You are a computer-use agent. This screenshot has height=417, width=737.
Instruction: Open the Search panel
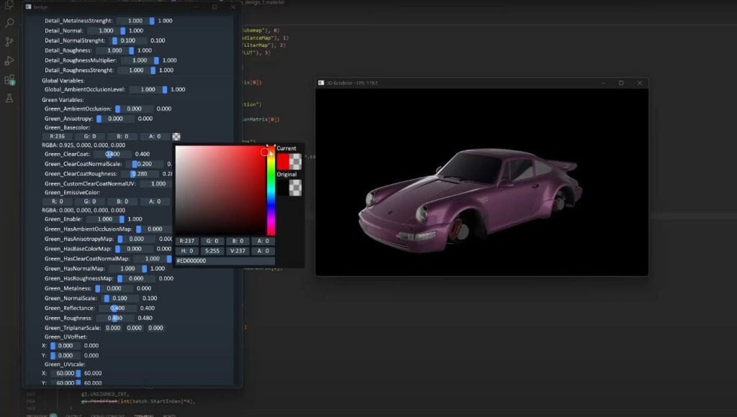(x=9, y=22)
